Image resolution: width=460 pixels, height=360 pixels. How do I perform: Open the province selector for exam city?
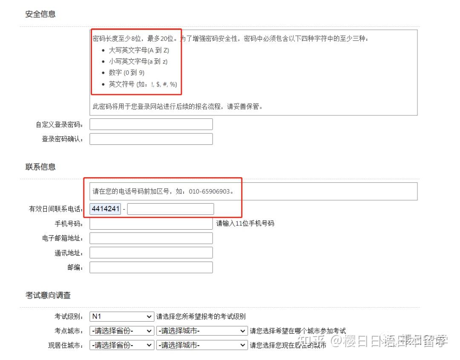[x=121, y=331]
